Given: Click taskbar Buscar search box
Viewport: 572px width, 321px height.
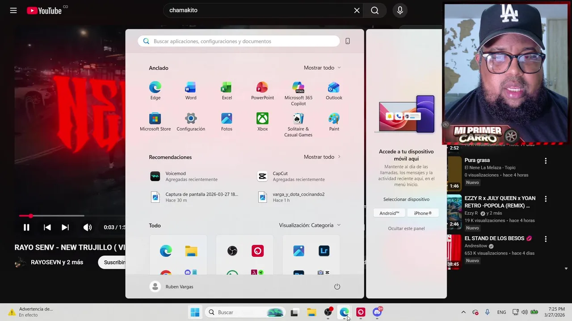Looking at the screenshot, I should [245, 313].
